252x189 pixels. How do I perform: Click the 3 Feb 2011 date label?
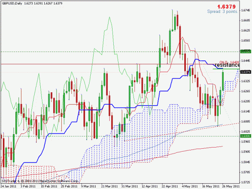pos(28,186)
